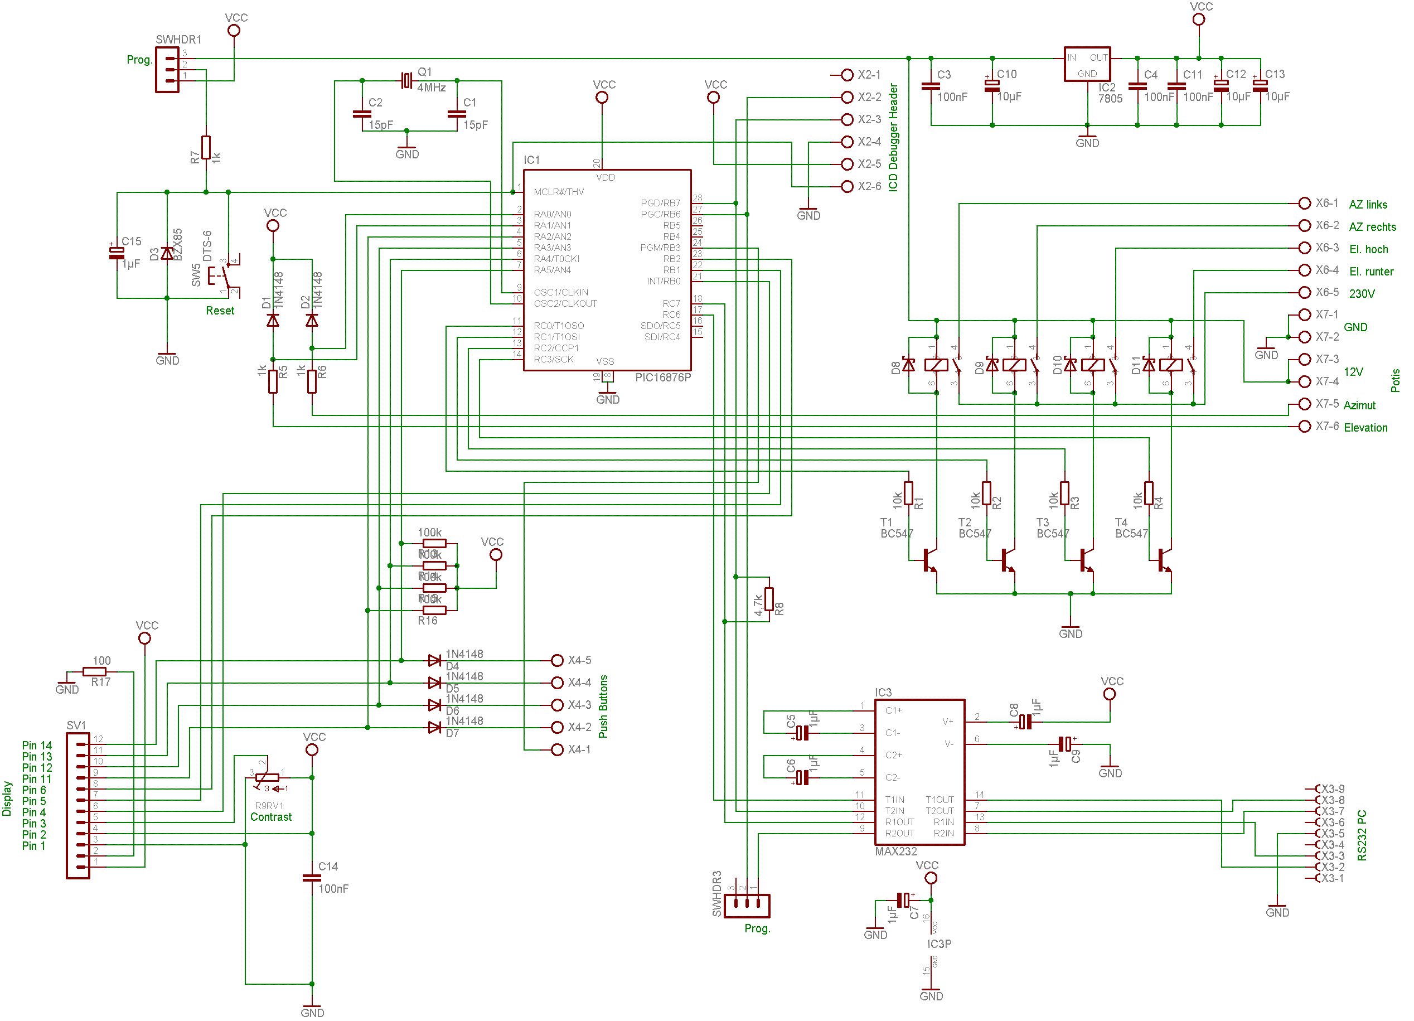Screen dimensions: 1414x1021
Task: Click the contrast potentiometer R9RV1
Action: [267, 777]
